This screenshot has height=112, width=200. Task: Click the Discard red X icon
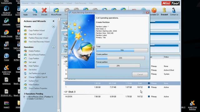[44, 11]
